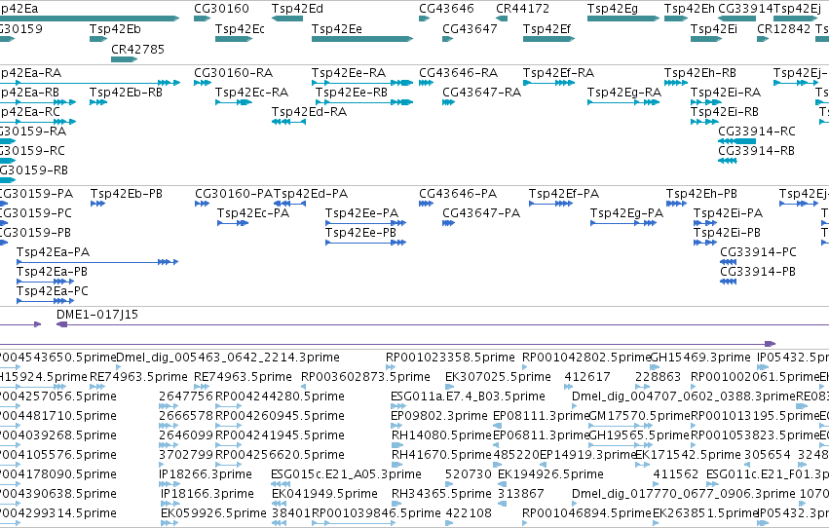Click the Tsp42Ei gene label
829x528 pixels.
tap(714, 28)
